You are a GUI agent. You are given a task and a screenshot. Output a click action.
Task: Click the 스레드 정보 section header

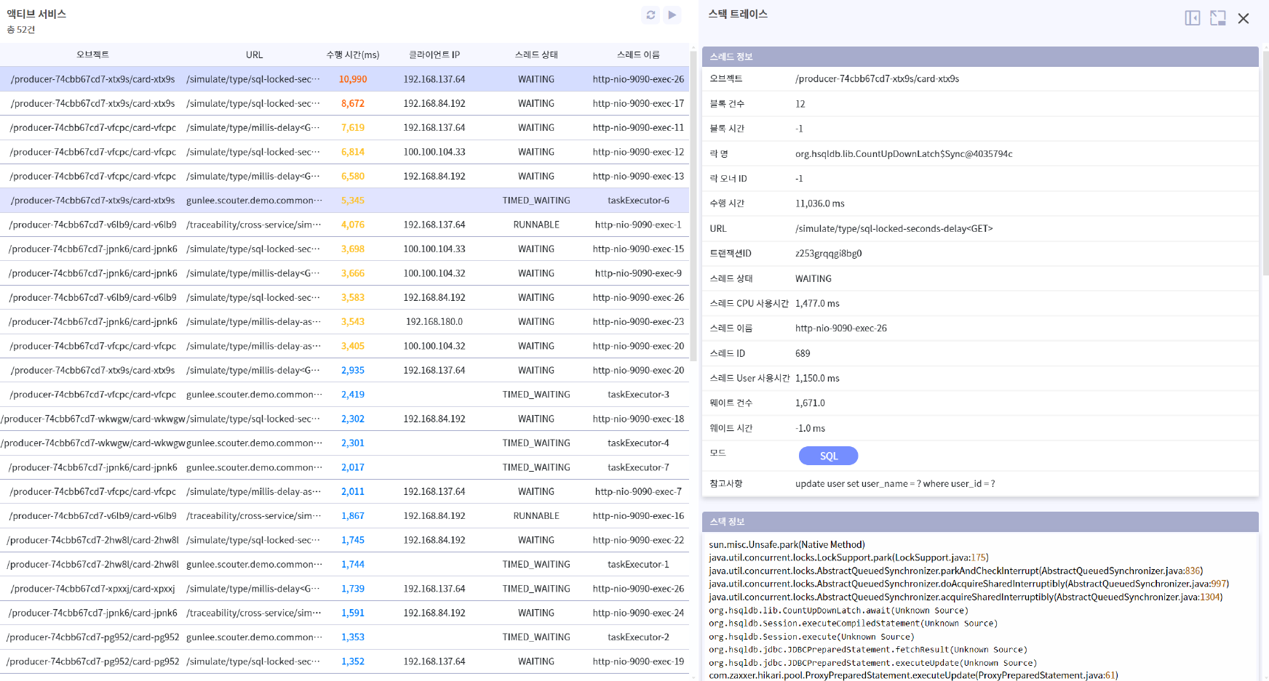pos(980,57)
